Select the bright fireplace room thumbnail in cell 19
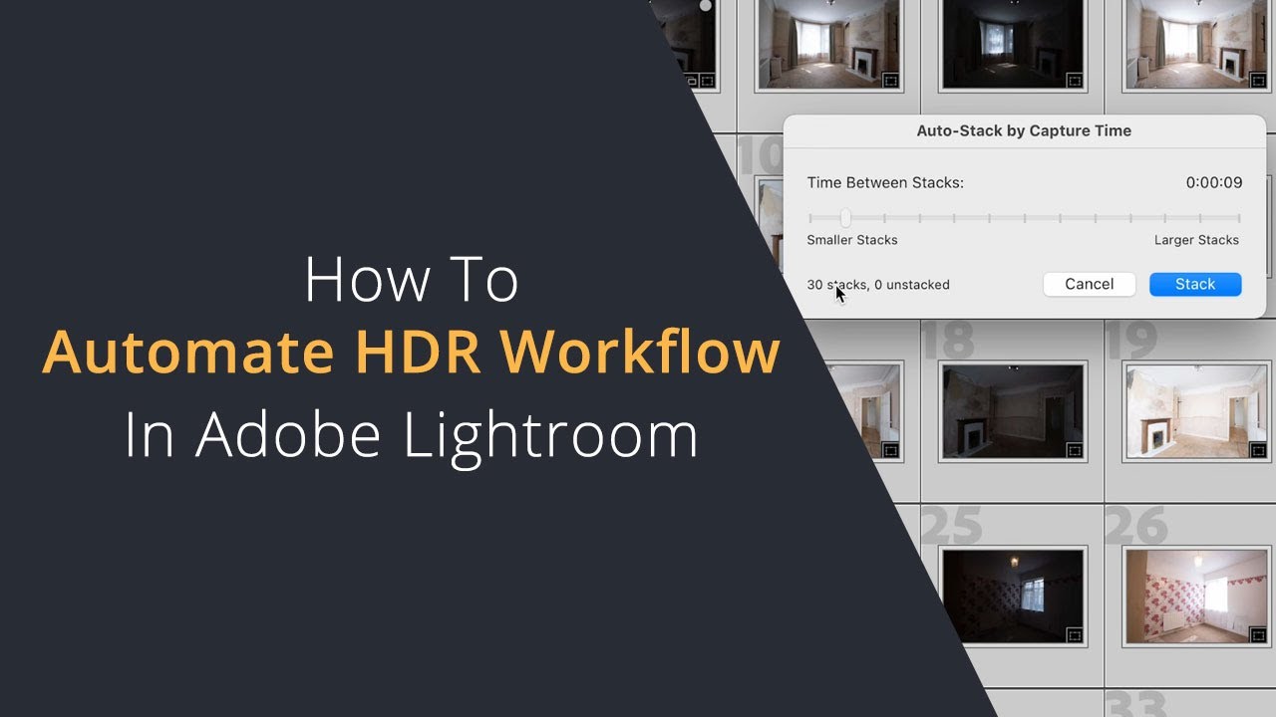Screen dimensions: 1276x717 coord(1196,411)
